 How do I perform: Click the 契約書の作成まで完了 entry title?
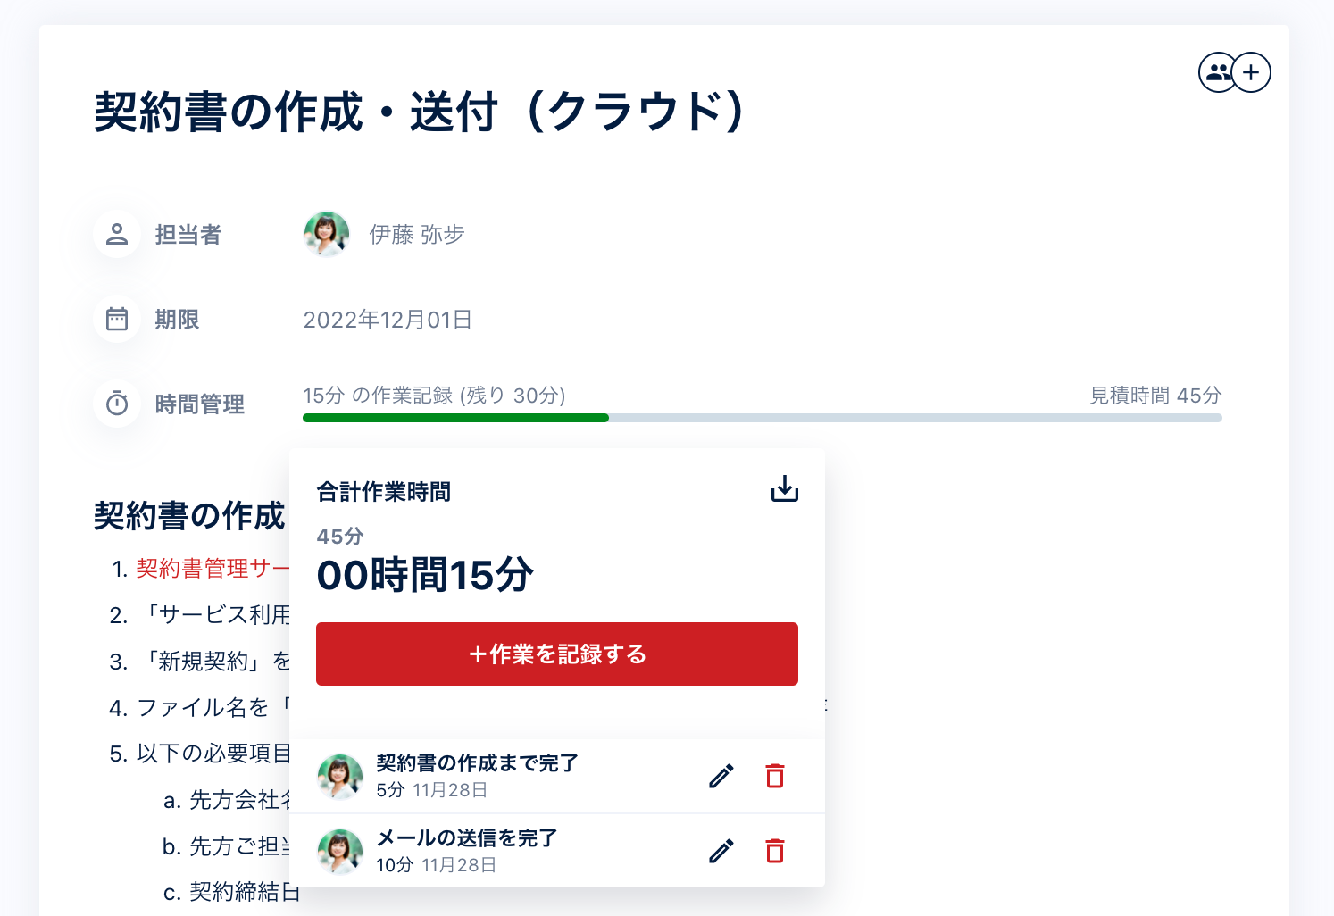click(x=477, y=763)
